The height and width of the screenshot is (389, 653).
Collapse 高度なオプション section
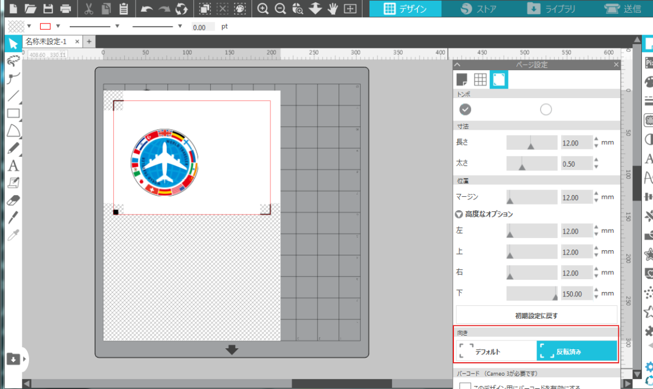pos(459,214)
